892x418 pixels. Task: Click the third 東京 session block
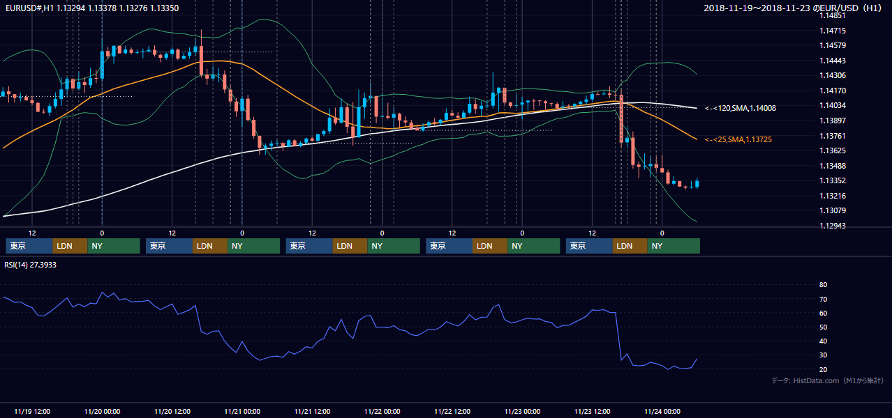(x=309, y=246)
